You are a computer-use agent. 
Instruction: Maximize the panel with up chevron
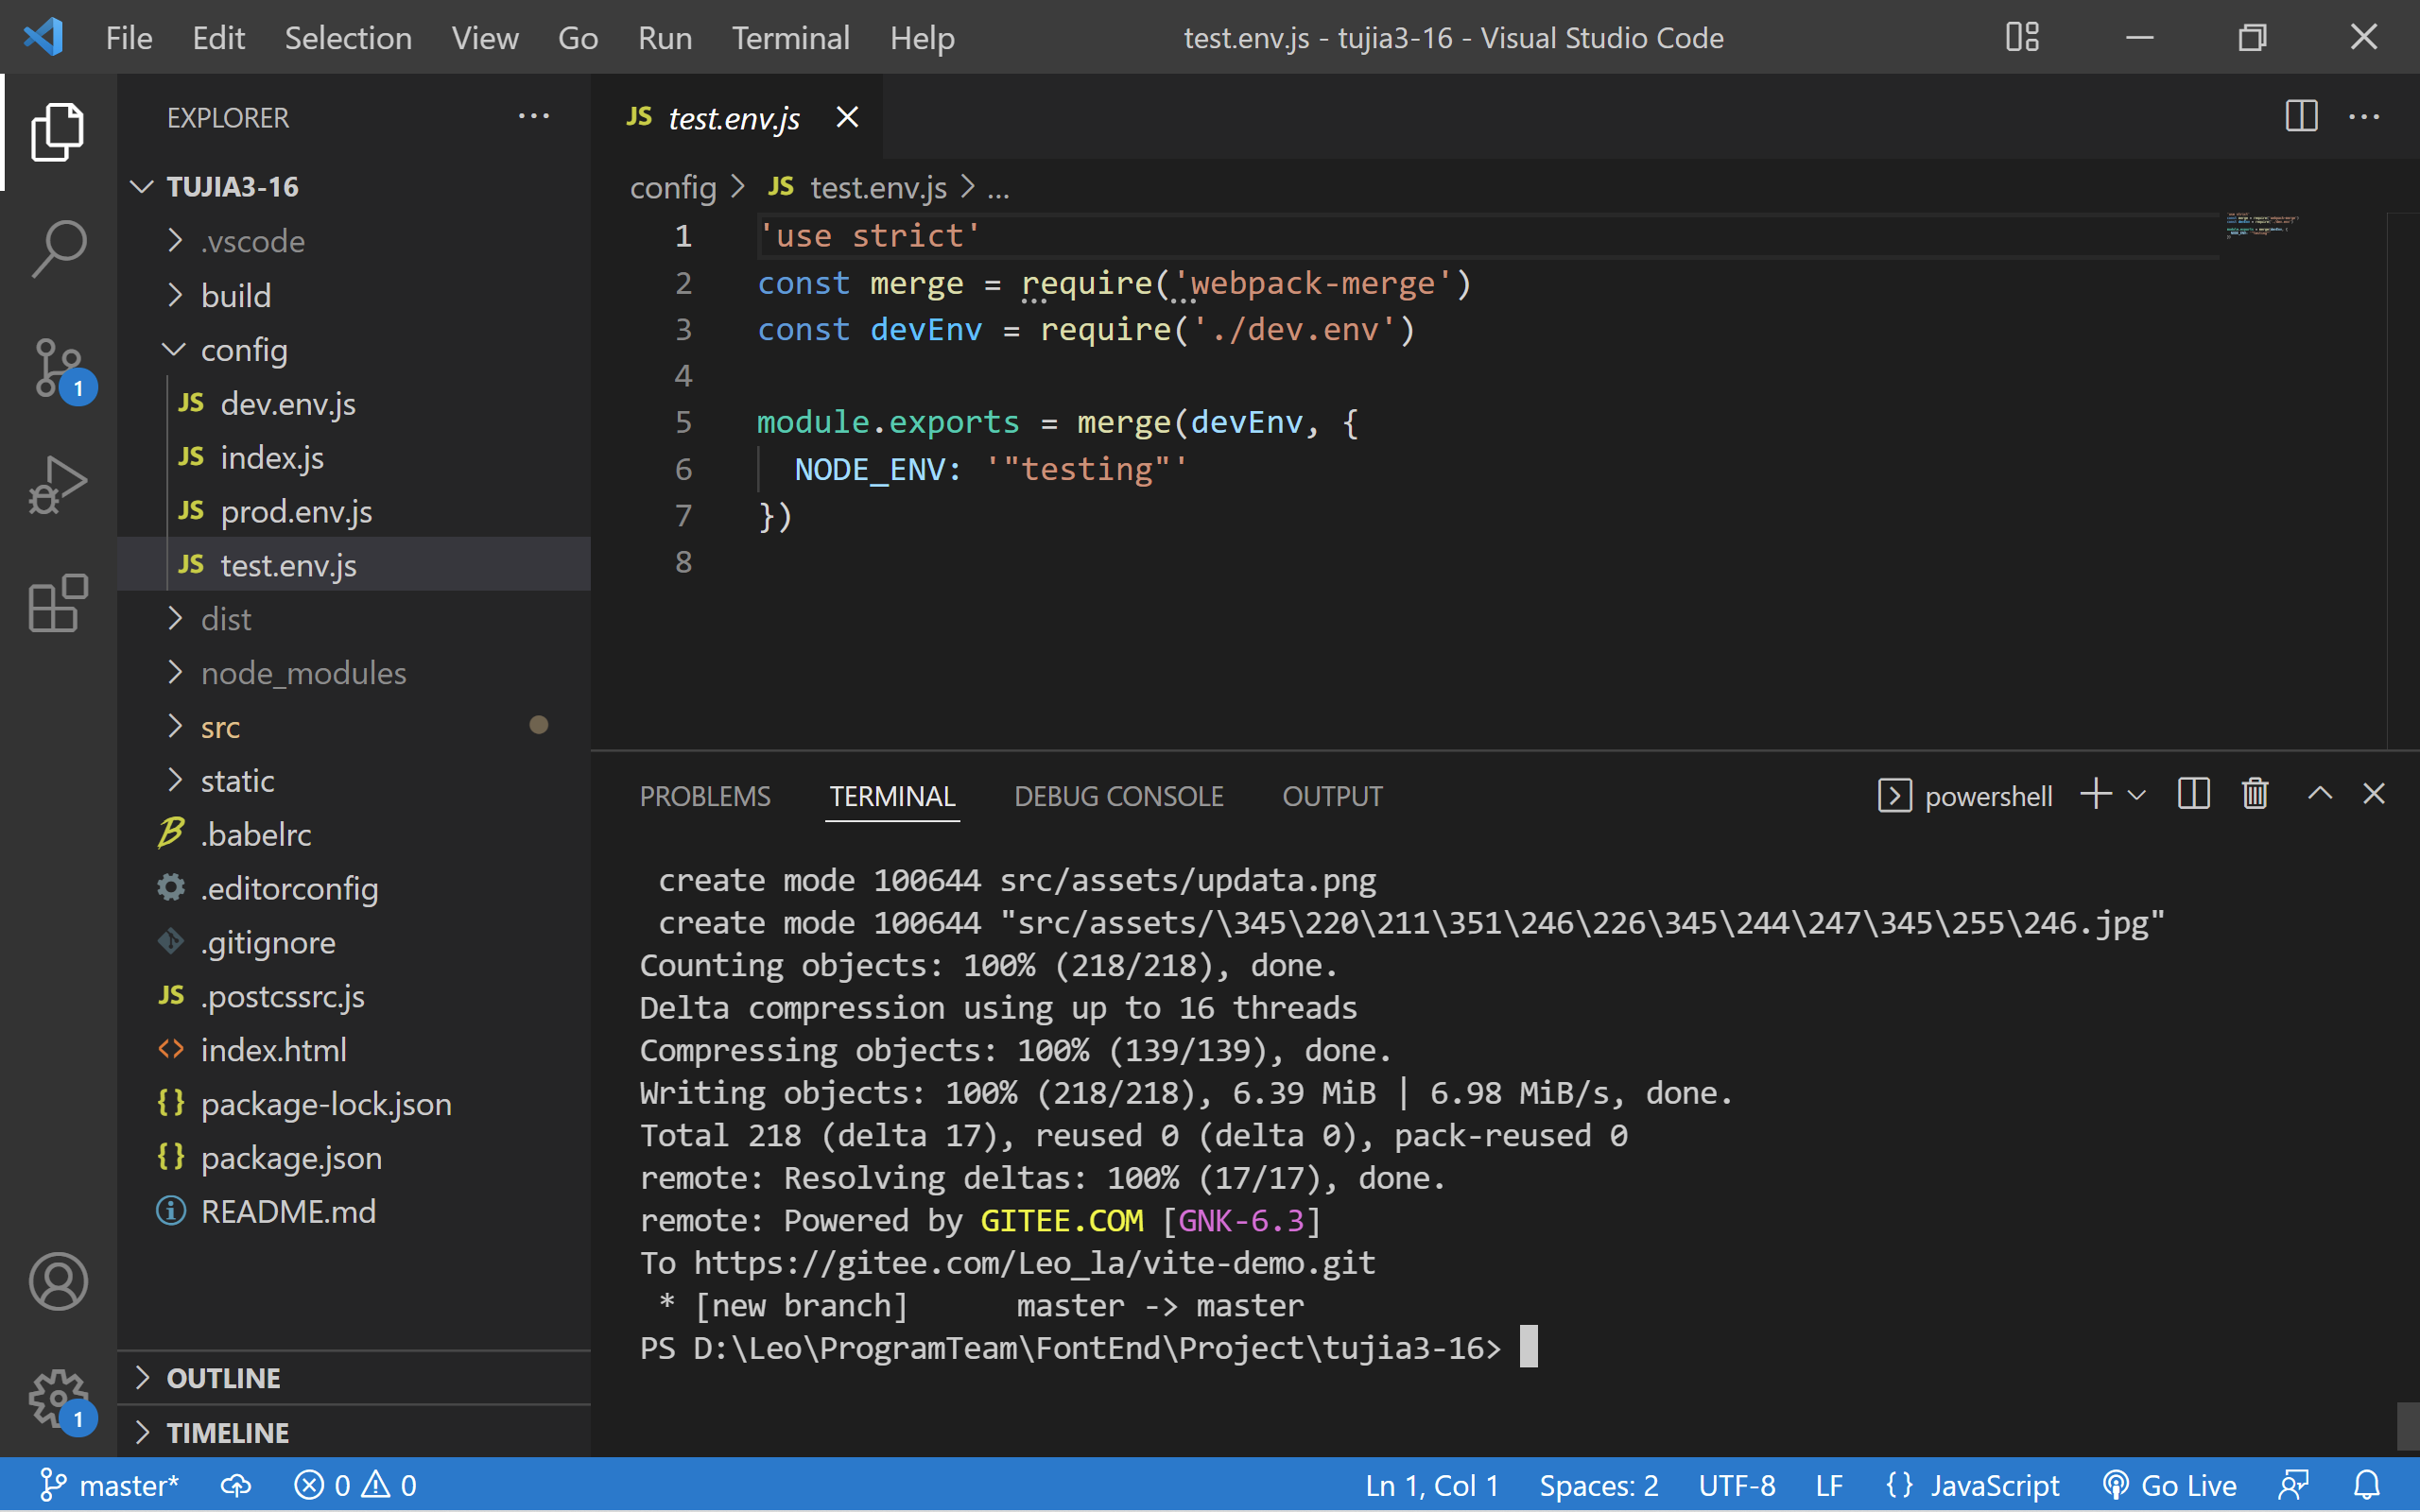click(2320, 794)
